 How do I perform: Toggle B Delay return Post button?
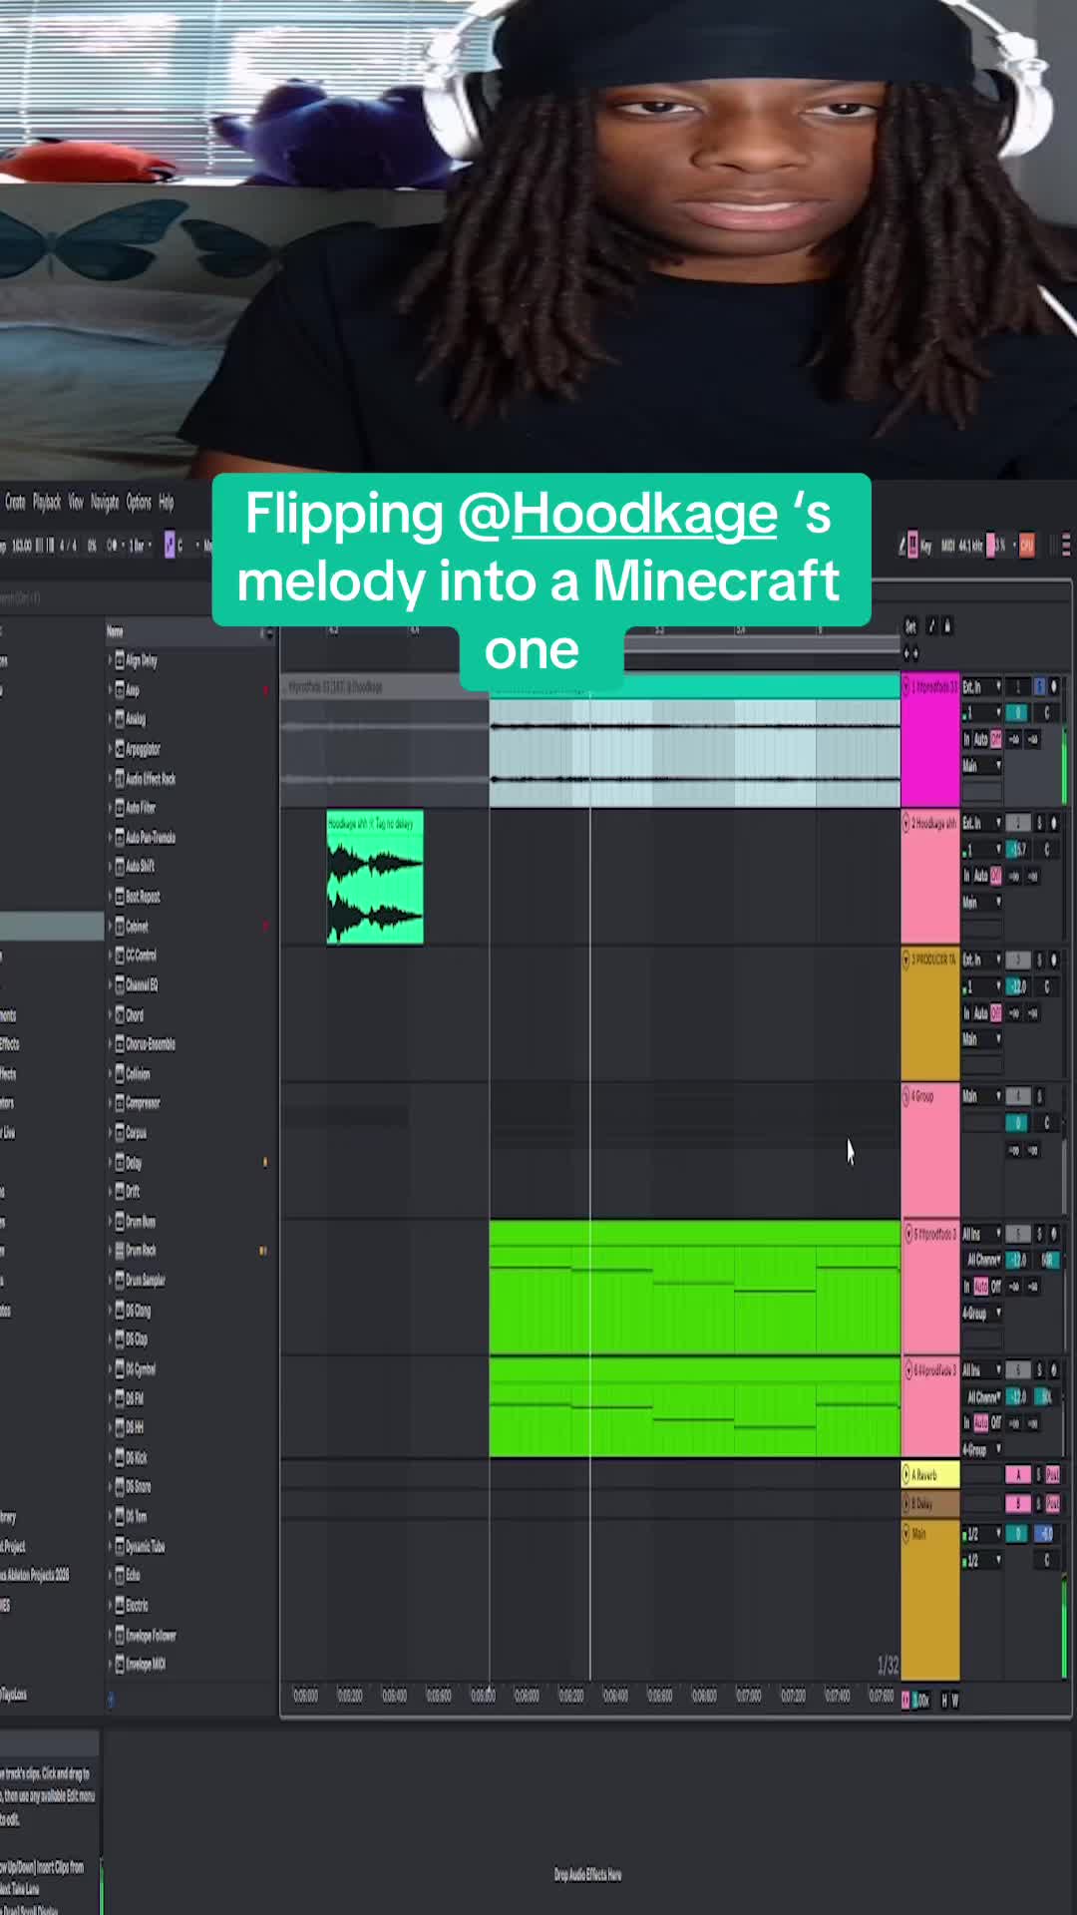tap(1053, 1504)
